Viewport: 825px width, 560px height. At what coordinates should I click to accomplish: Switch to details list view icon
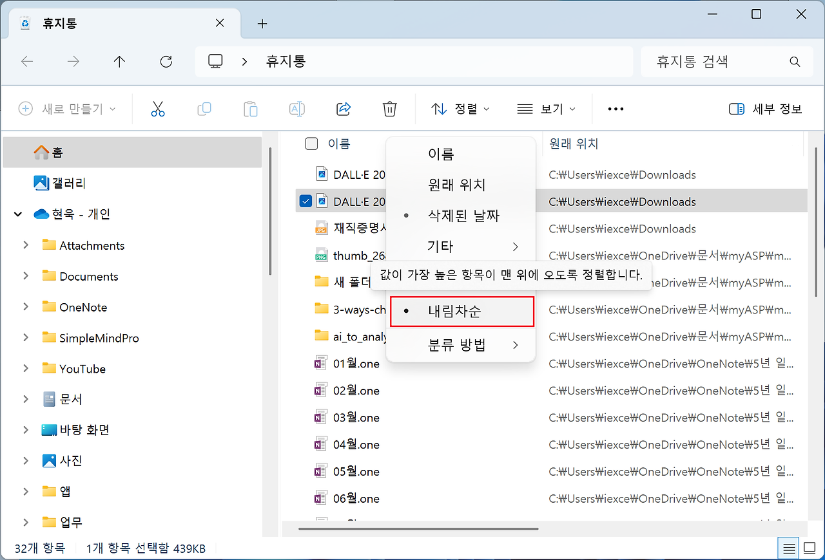pyautogui.click(x=788, y=548)
